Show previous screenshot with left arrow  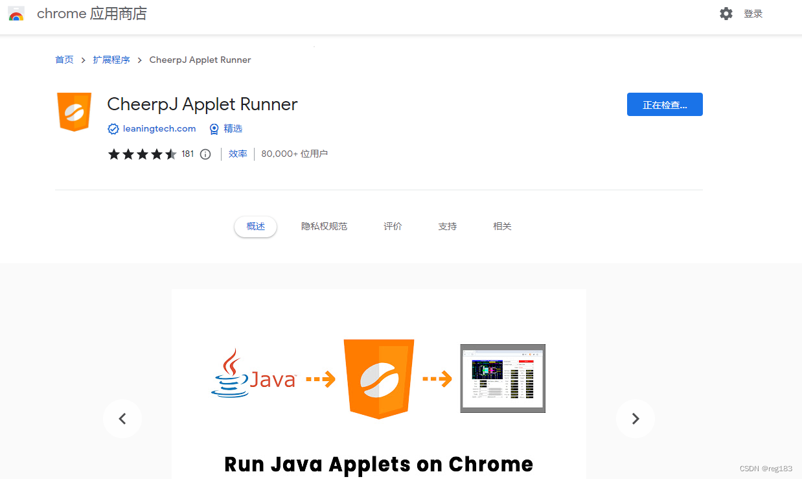coord(122,419)
